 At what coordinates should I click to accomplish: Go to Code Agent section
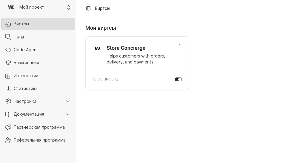(x=26, y=50)
